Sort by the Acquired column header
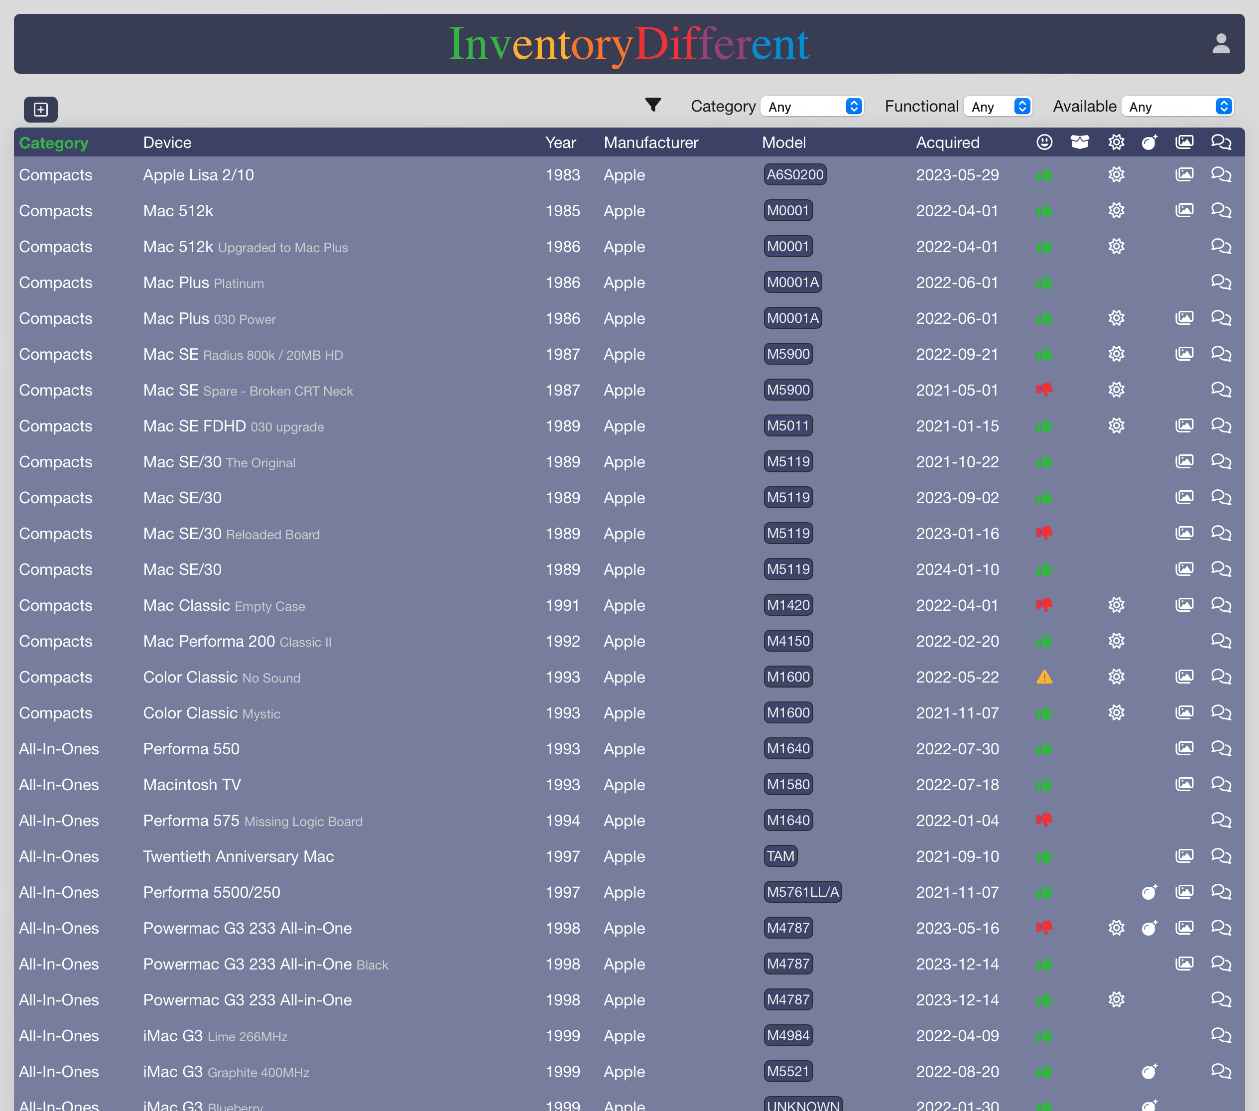Viewport: 1259px width, 1111px height. (x=947, y=142)
